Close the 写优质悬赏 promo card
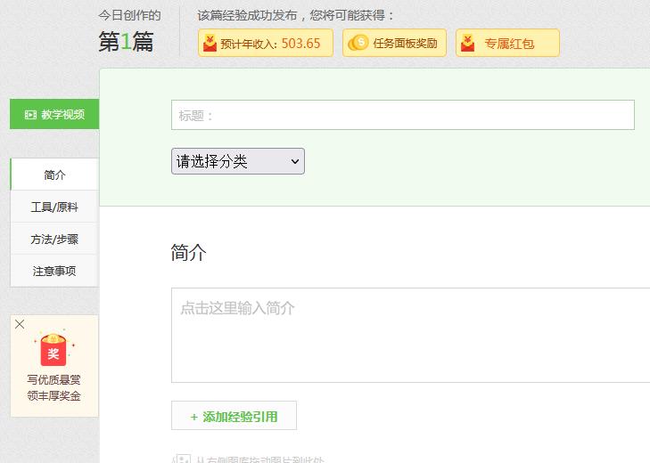650x463 pixels. (20, 324)
